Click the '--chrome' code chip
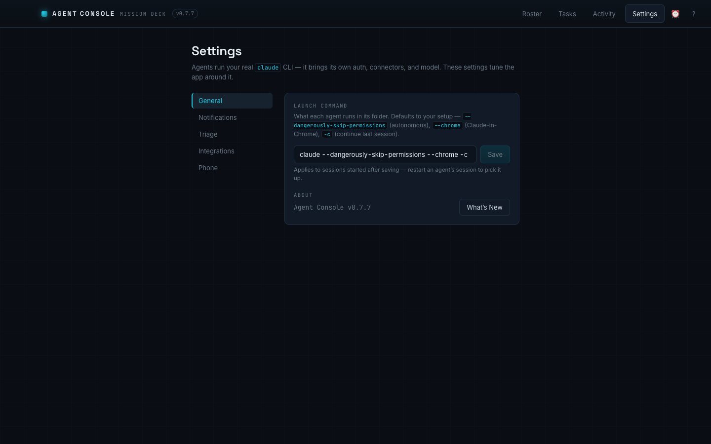 [447, 125]
